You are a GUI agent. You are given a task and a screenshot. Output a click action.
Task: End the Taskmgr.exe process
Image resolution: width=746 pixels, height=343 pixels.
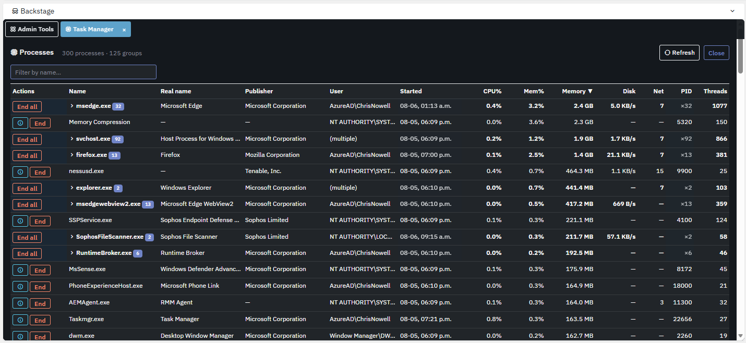[40, 320]
